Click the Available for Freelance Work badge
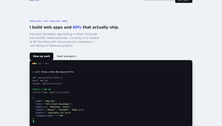Screen dimensions: 222x126 click(x=48, y=21)
